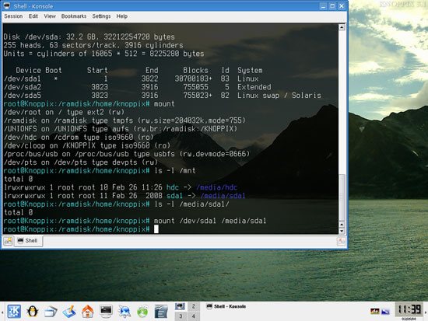This screenshot has width=428, height=321.
Task: Open the View menu
Action: point(50,16)
